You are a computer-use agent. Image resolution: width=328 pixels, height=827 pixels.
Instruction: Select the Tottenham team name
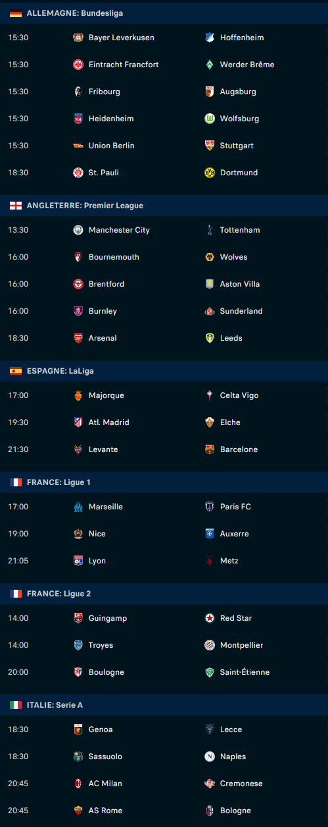[240, 230]
